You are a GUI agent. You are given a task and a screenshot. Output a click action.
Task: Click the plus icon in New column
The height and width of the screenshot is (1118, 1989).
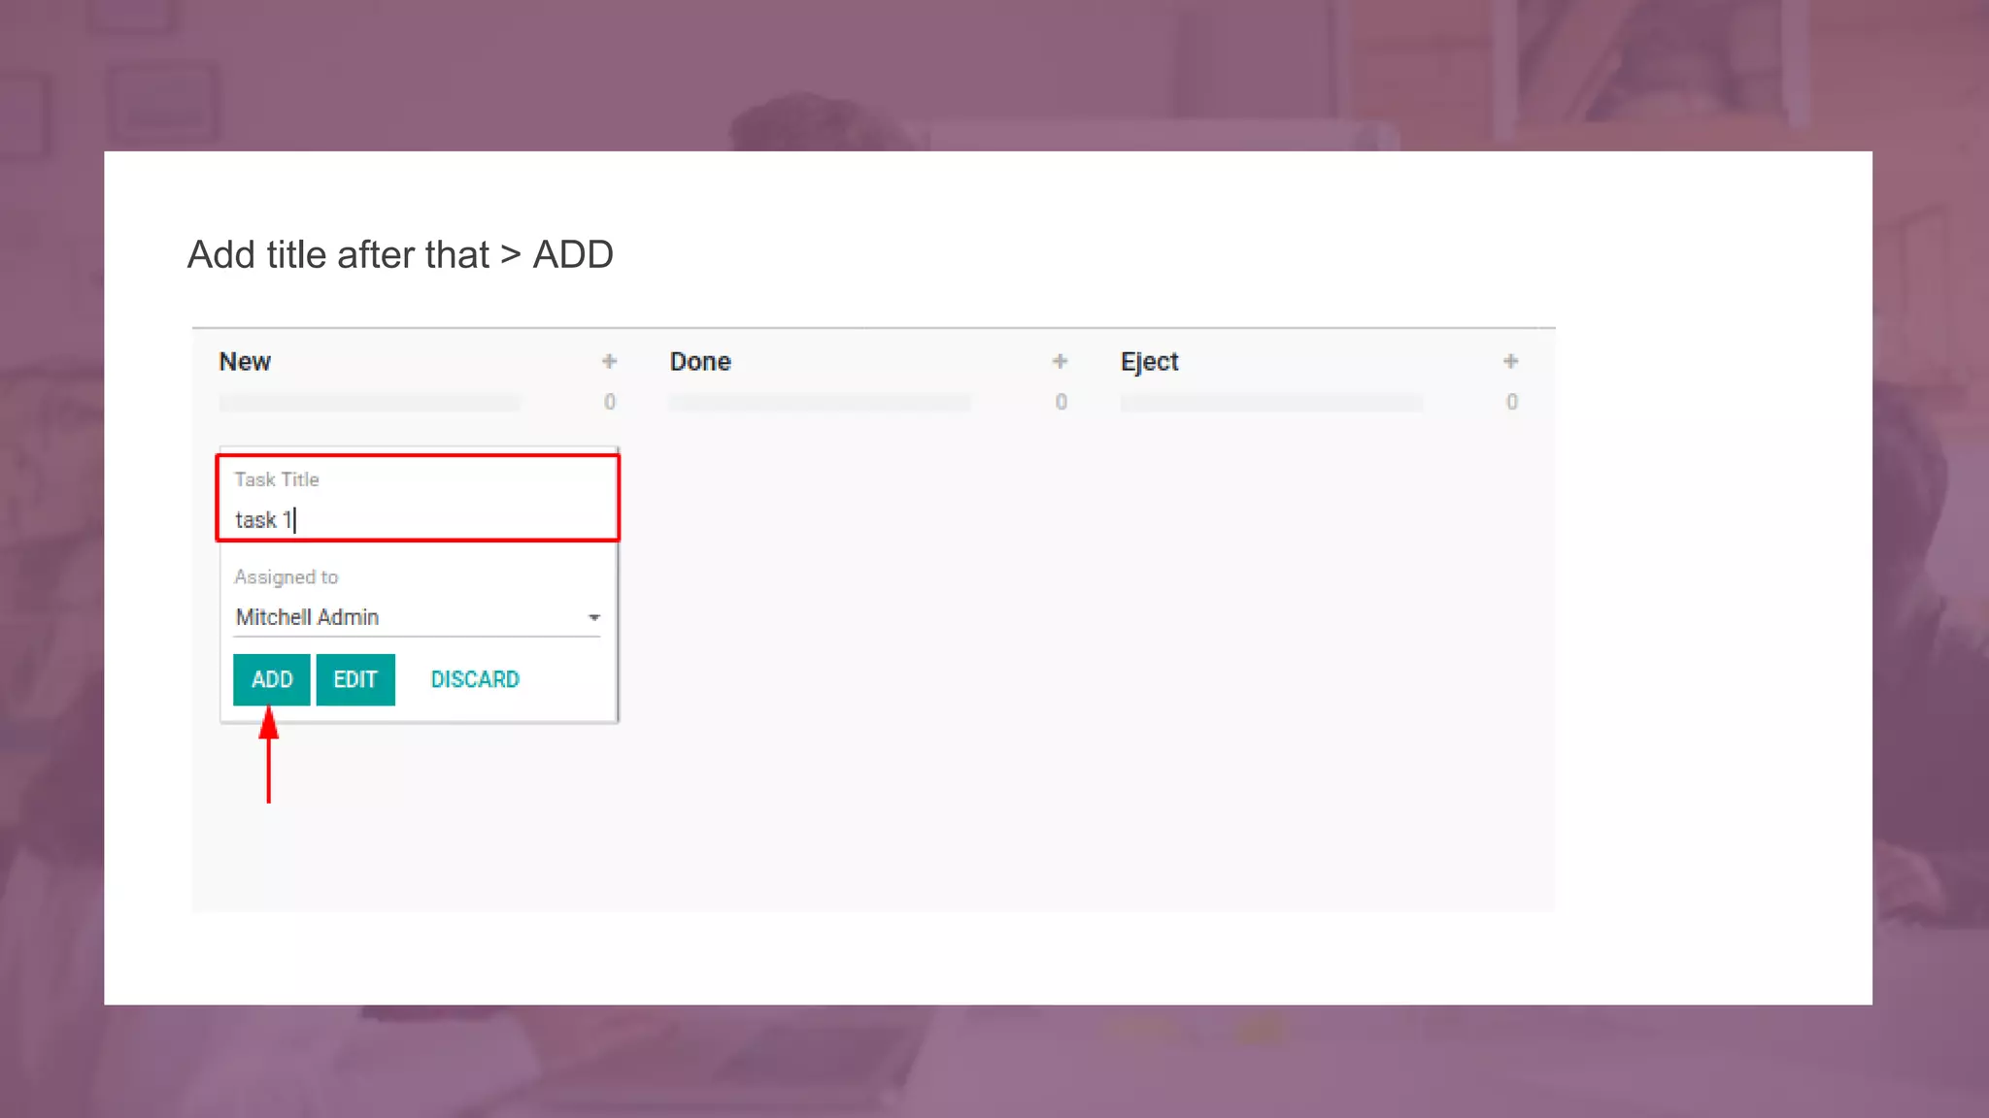pyautogui.click(x=609, y=361)
